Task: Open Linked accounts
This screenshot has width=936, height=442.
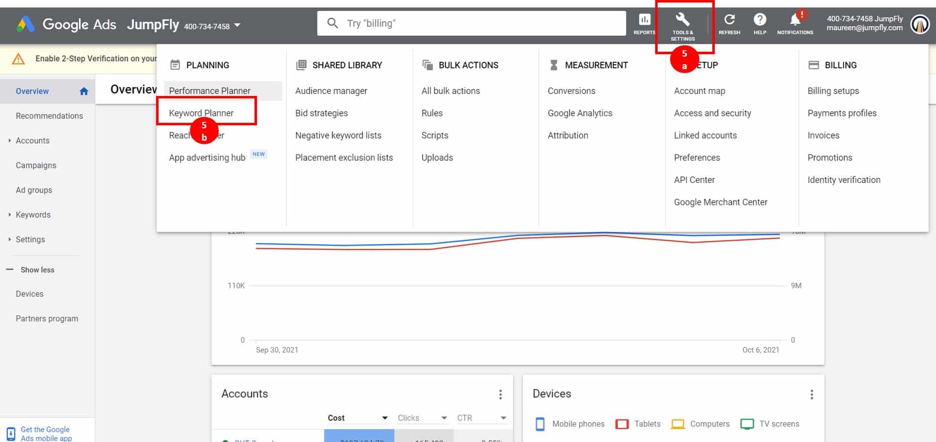Action: [x=705, y=135]
